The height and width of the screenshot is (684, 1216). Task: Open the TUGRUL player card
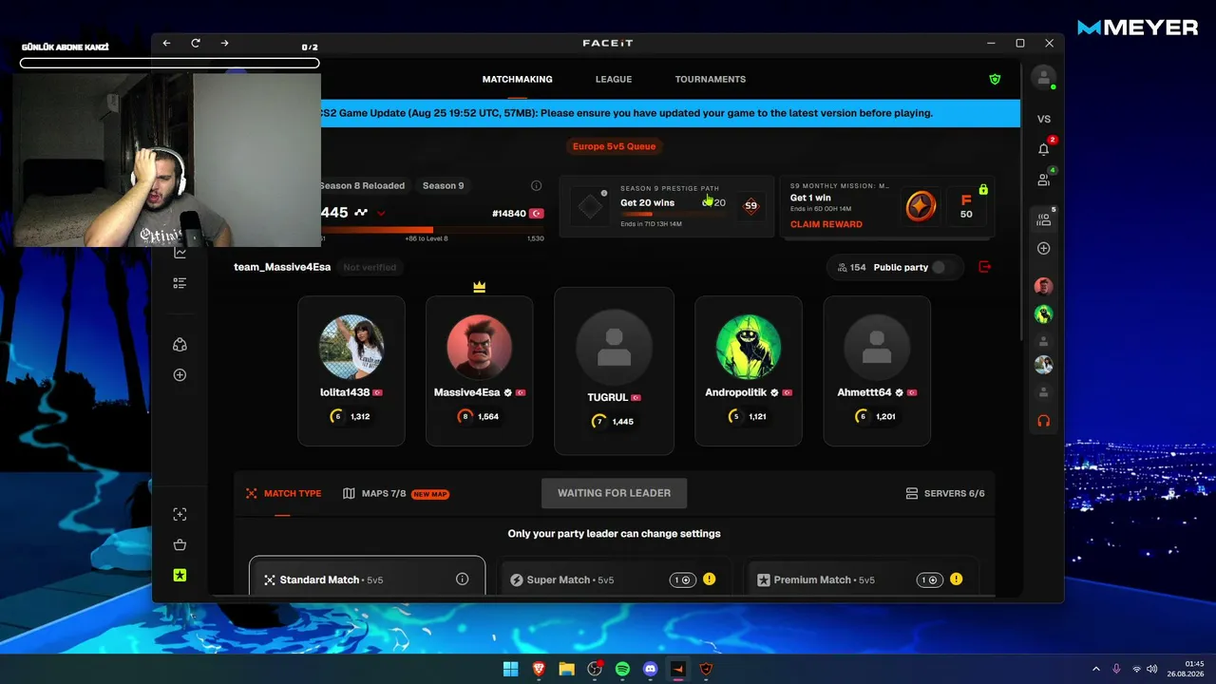click(614, 370)
